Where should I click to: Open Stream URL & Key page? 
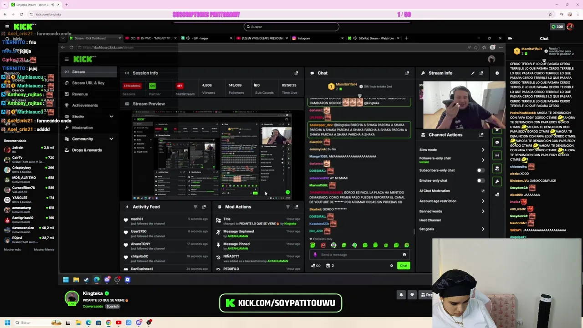pos(89,83)
